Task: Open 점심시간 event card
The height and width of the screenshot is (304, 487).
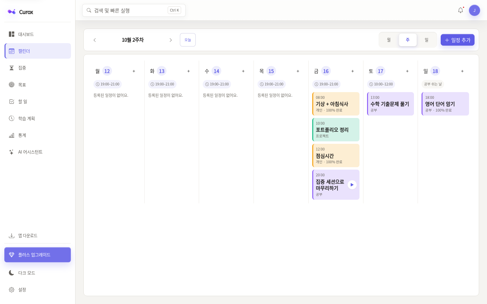Action: click(336, 155)
